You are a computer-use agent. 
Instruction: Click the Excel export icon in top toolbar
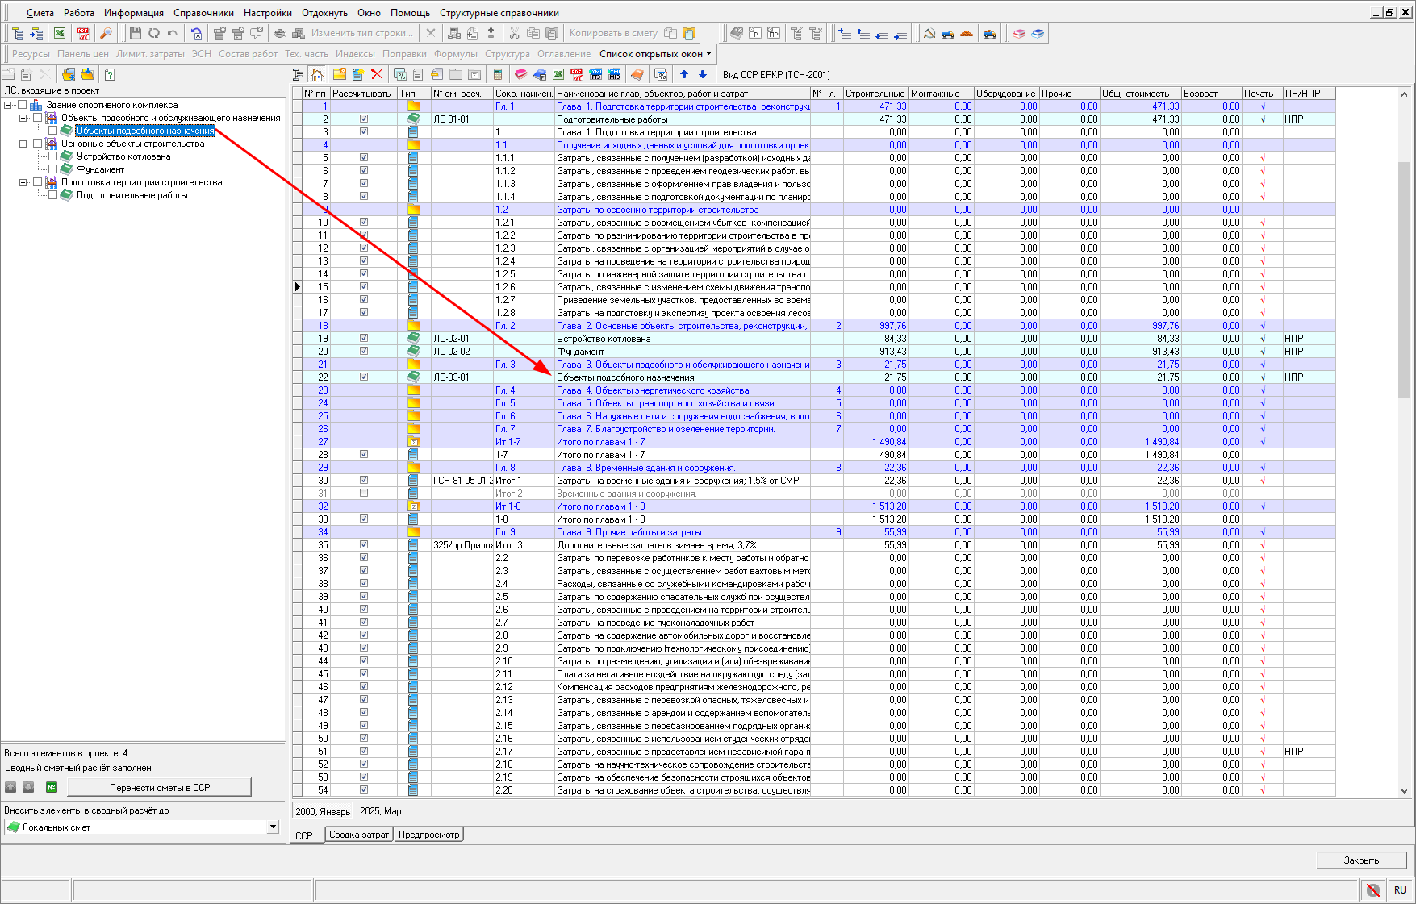pyautogui.click(x=60, y=33)
